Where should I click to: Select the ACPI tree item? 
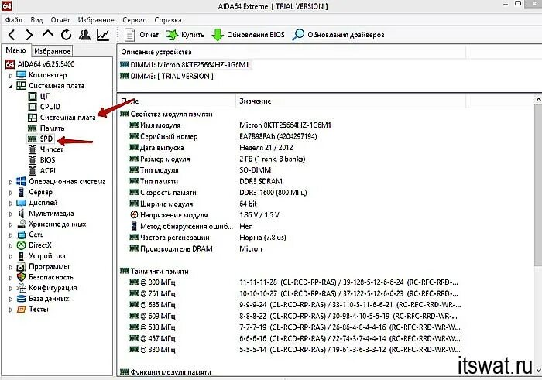click(48, 171)
